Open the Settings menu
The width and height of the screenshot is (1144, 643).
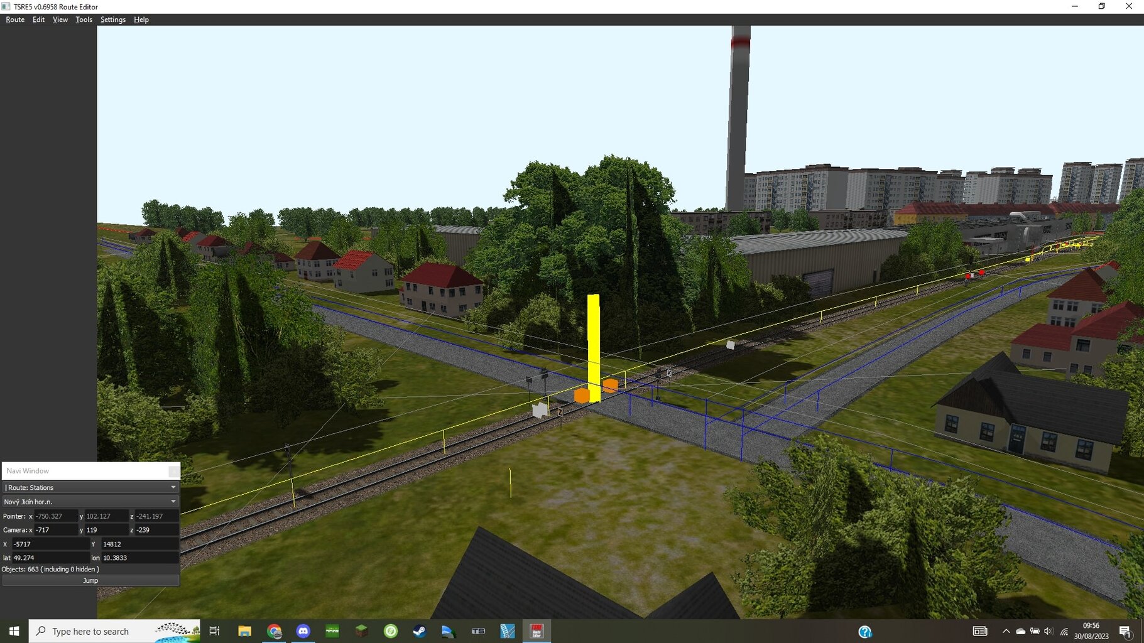pyautogui.click(x=113, y=19)
